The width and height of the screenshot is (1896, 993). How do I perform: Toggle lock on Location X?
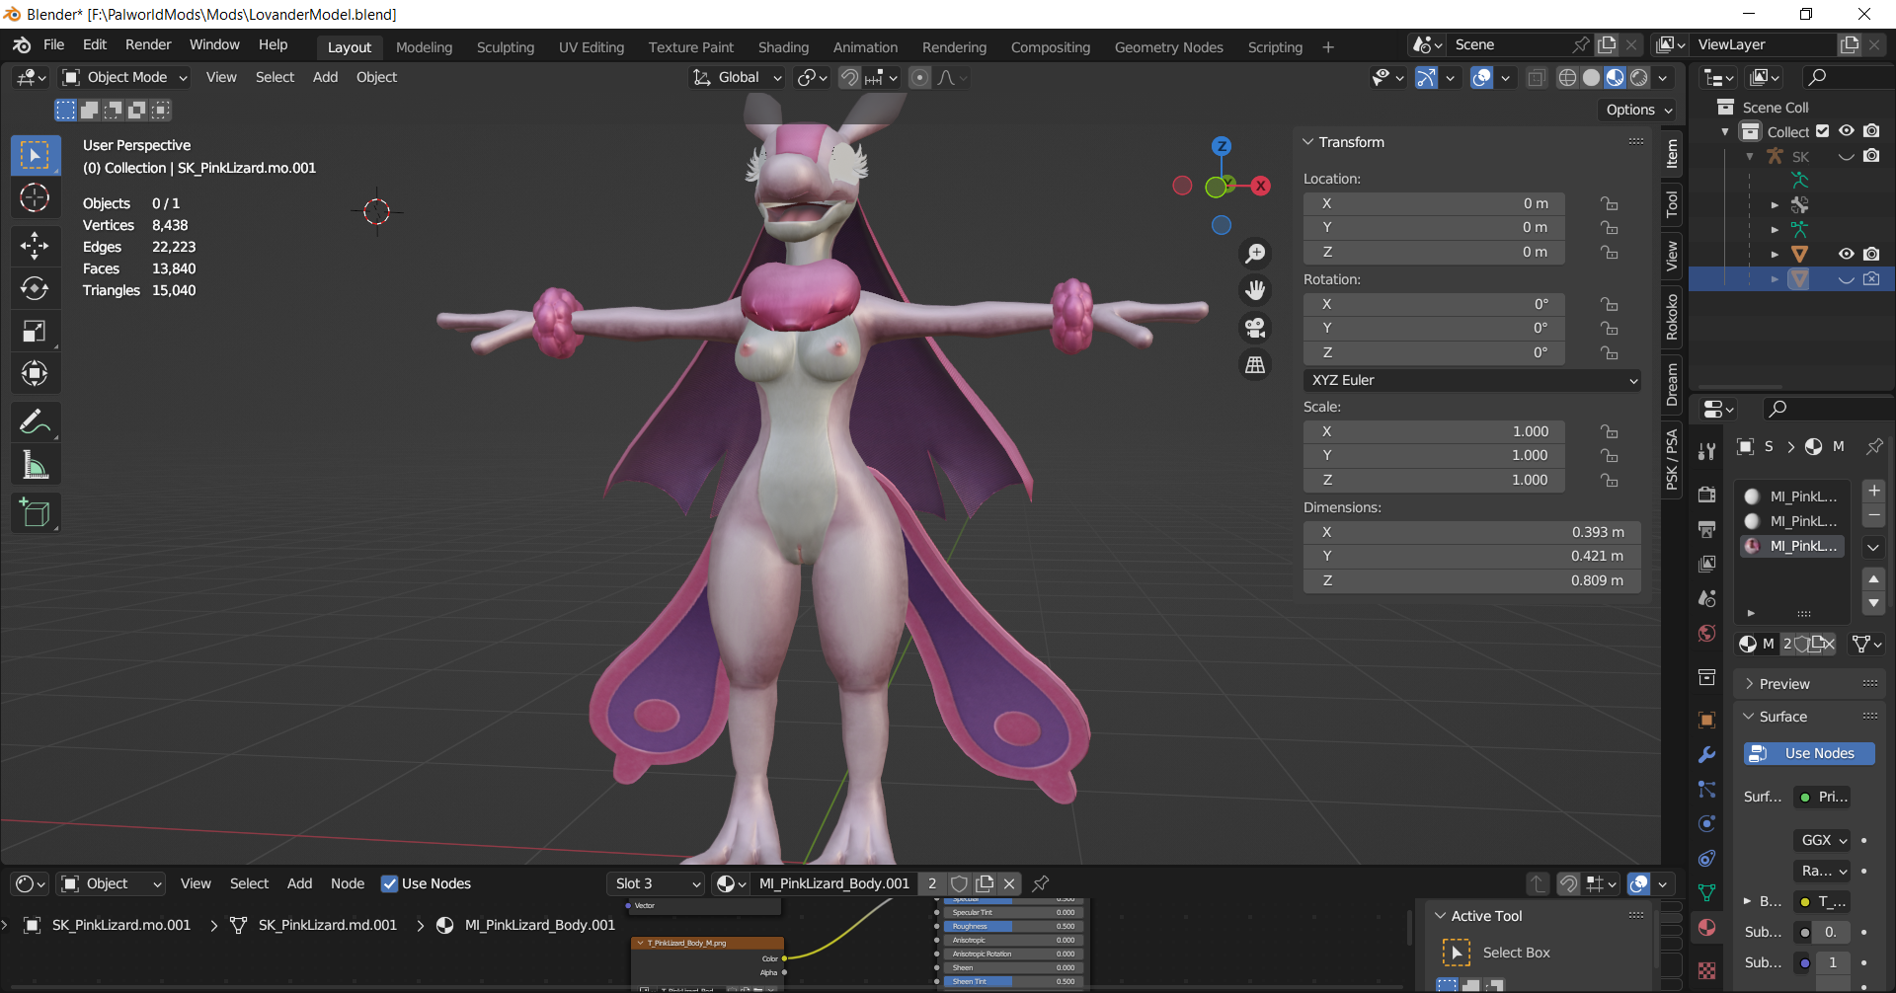(x=1610, y=203)
